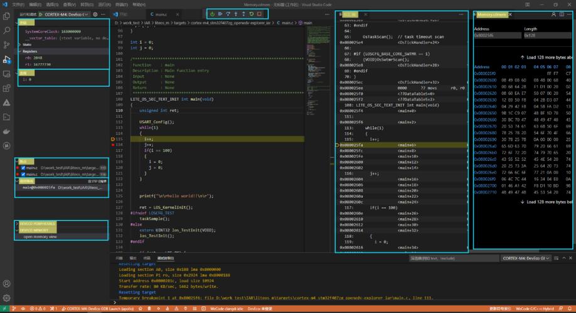
Task: Open the Search view in activity bar
Action: coord(7,31)
